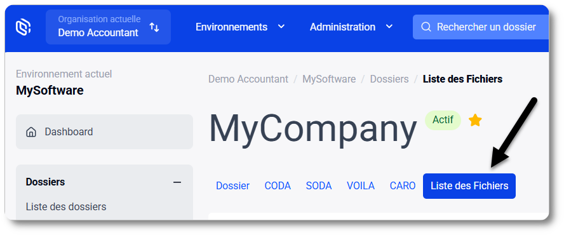Click the app logo in header
This screenshot has height=235, width=564.
click(x=23, y=27)
